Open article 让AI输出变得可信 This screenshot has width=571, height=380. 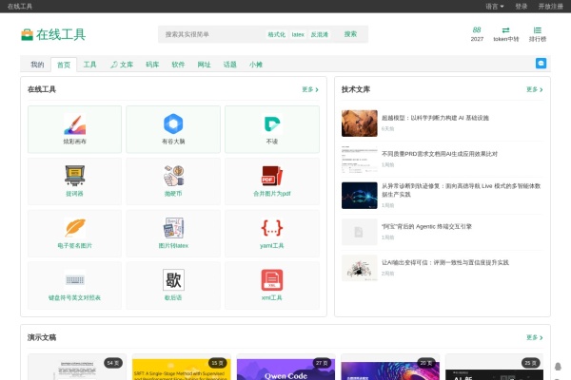pos(445,262)
